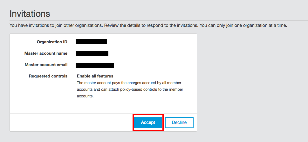Select the Requested controls label
The width and height of the screenshot is (308, 142).
pyautogui.click(x=48, y=76)
